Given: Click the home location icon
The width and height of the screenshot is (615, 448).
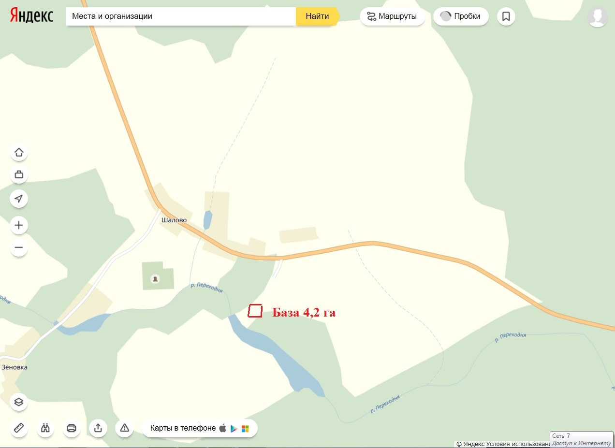Looking at the screenshot, I should point(19,153).
